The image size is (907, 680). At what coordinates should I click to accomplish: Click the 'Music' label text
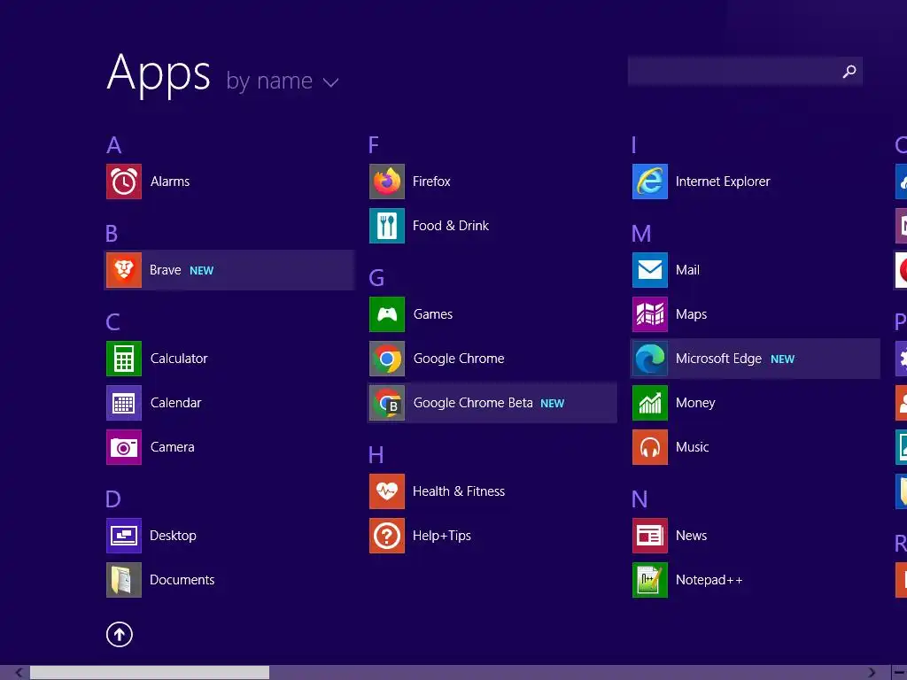[x=692, y=447]
